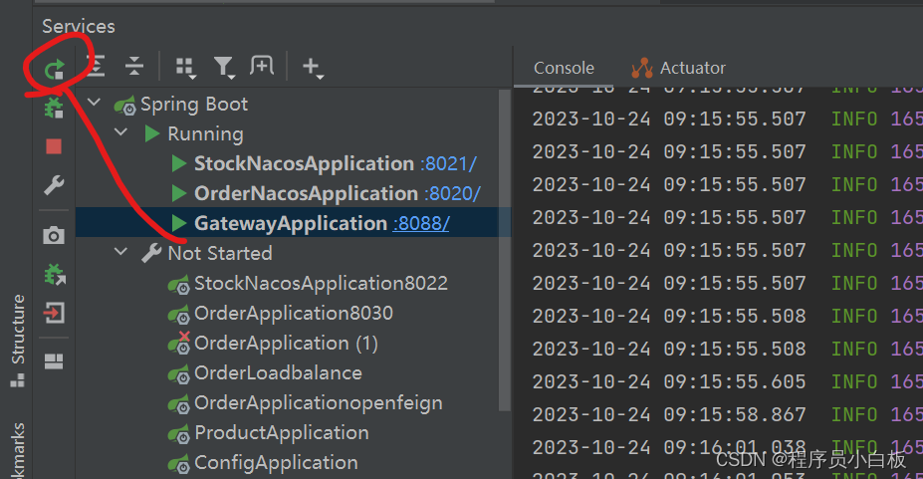Open StockNacosApplication port :8021/ link
This screenshot has width=923, height=479.
pos(448,163)
